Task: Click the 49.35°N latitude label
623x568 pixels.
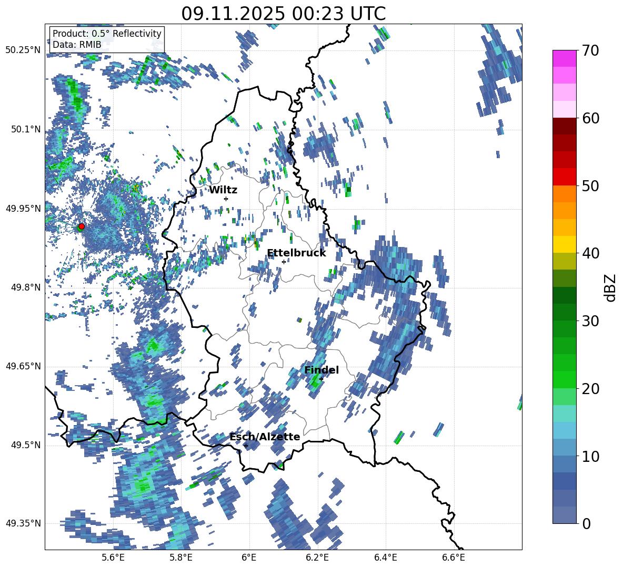Action: click(23, 523)
